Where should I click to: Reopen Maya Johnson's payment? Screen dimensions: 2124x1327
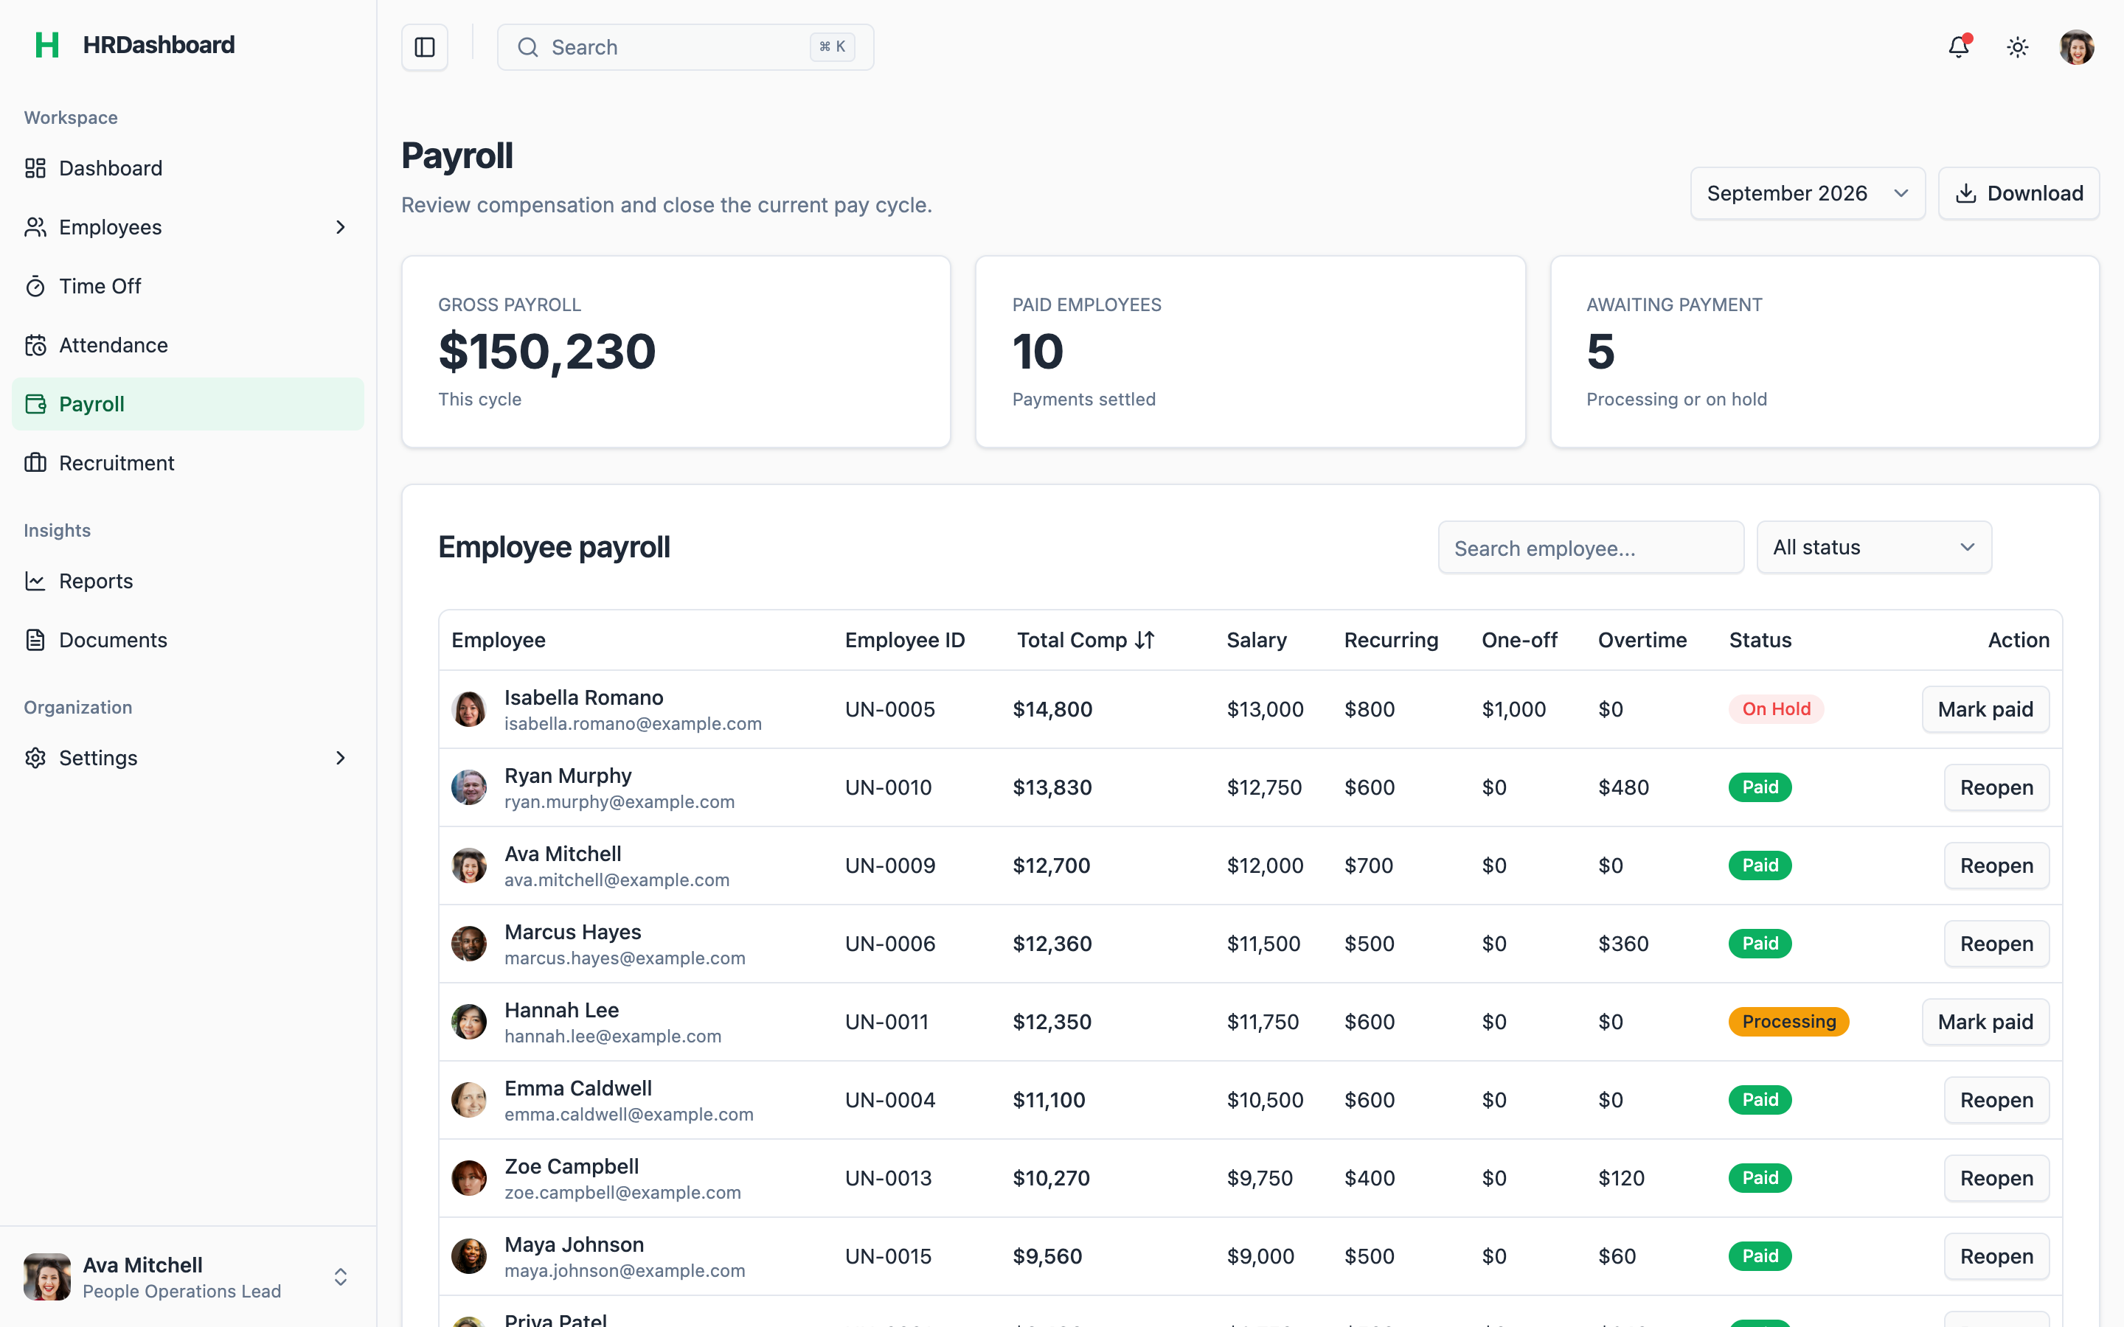coord(1996,1256)
